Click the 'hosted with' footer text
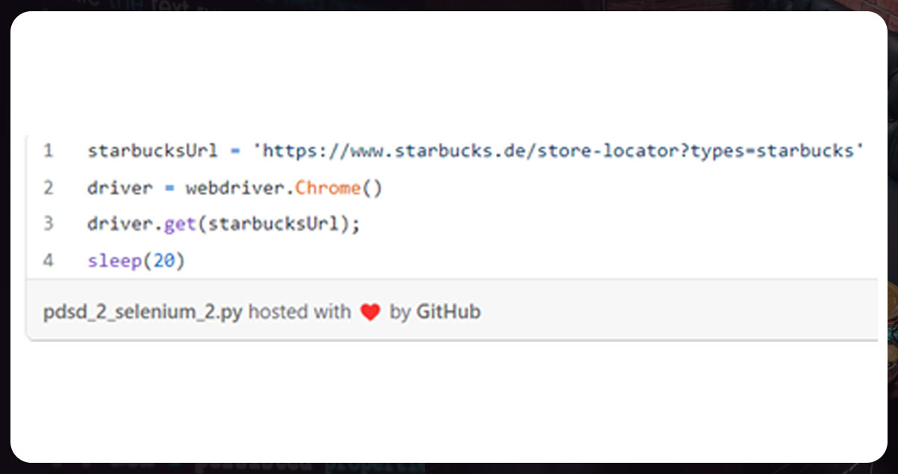The image size is (898, 474). coord(299,312)
